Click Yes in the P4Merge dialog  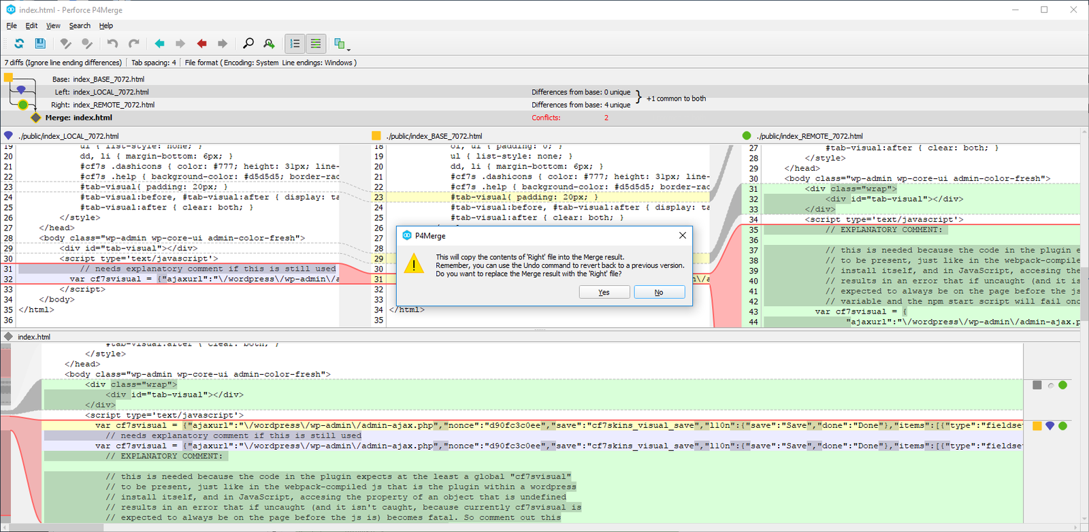click(604, 292)
